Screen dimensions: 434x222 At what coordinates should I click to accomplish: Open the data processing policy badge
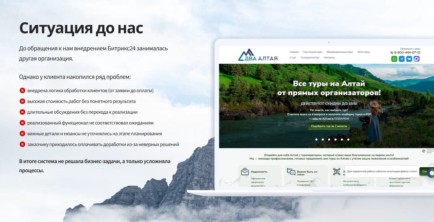[424, 151]
